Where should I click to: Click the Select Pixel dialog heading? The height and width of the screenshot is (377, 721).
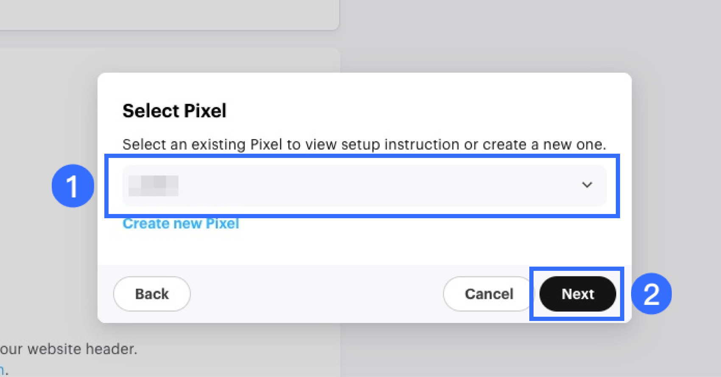[174, 111]
